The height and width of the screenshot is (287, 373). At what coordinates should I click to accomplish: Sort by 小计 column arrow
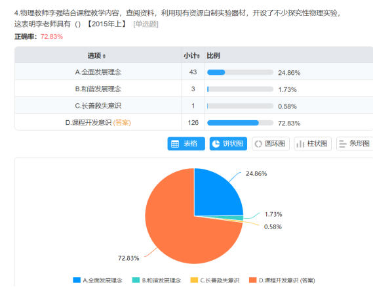coord(198,56)
